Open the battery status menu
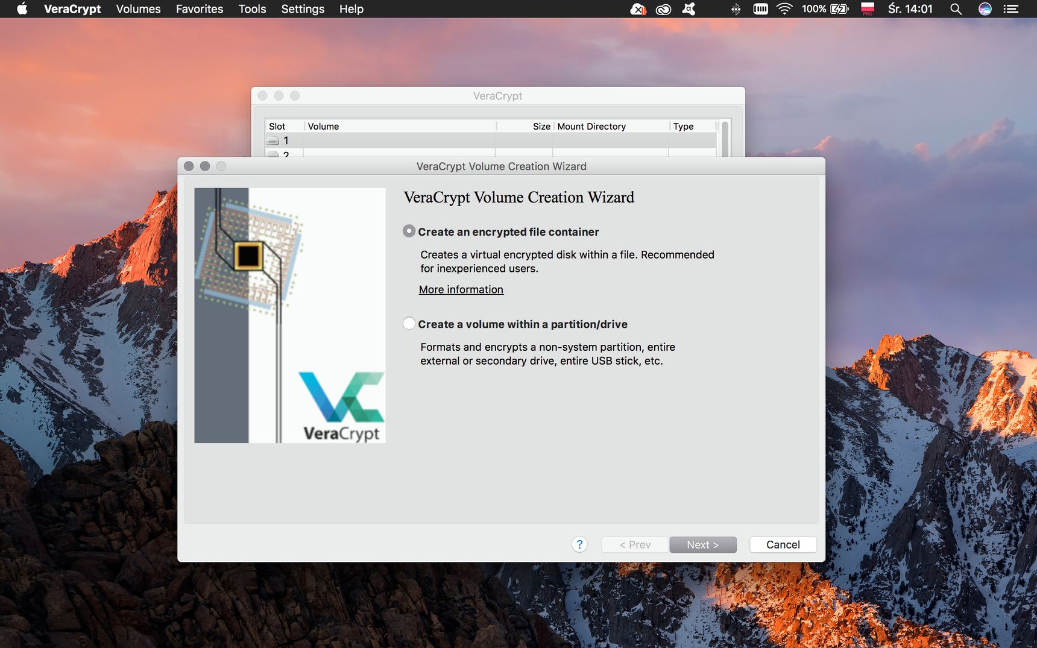 tap(825, 9)
